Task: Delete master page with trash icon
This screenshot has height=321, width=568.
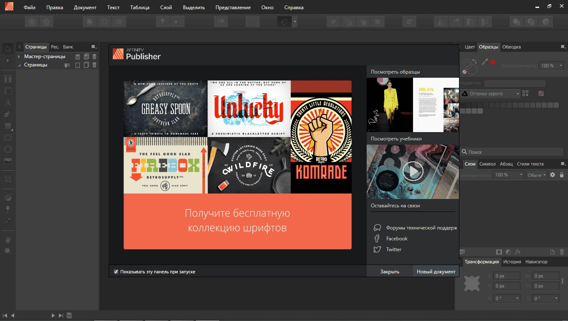Action: coord(94,56)
